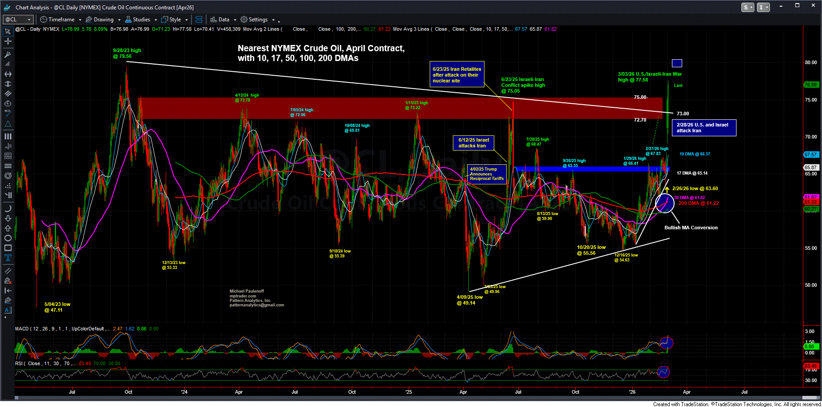Select the down arrow drawing tool

[x=8, y=218]
